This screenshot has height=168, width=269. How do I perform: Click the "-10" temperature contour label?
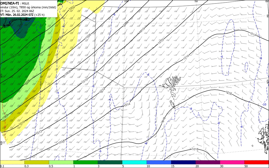point(264,104)
